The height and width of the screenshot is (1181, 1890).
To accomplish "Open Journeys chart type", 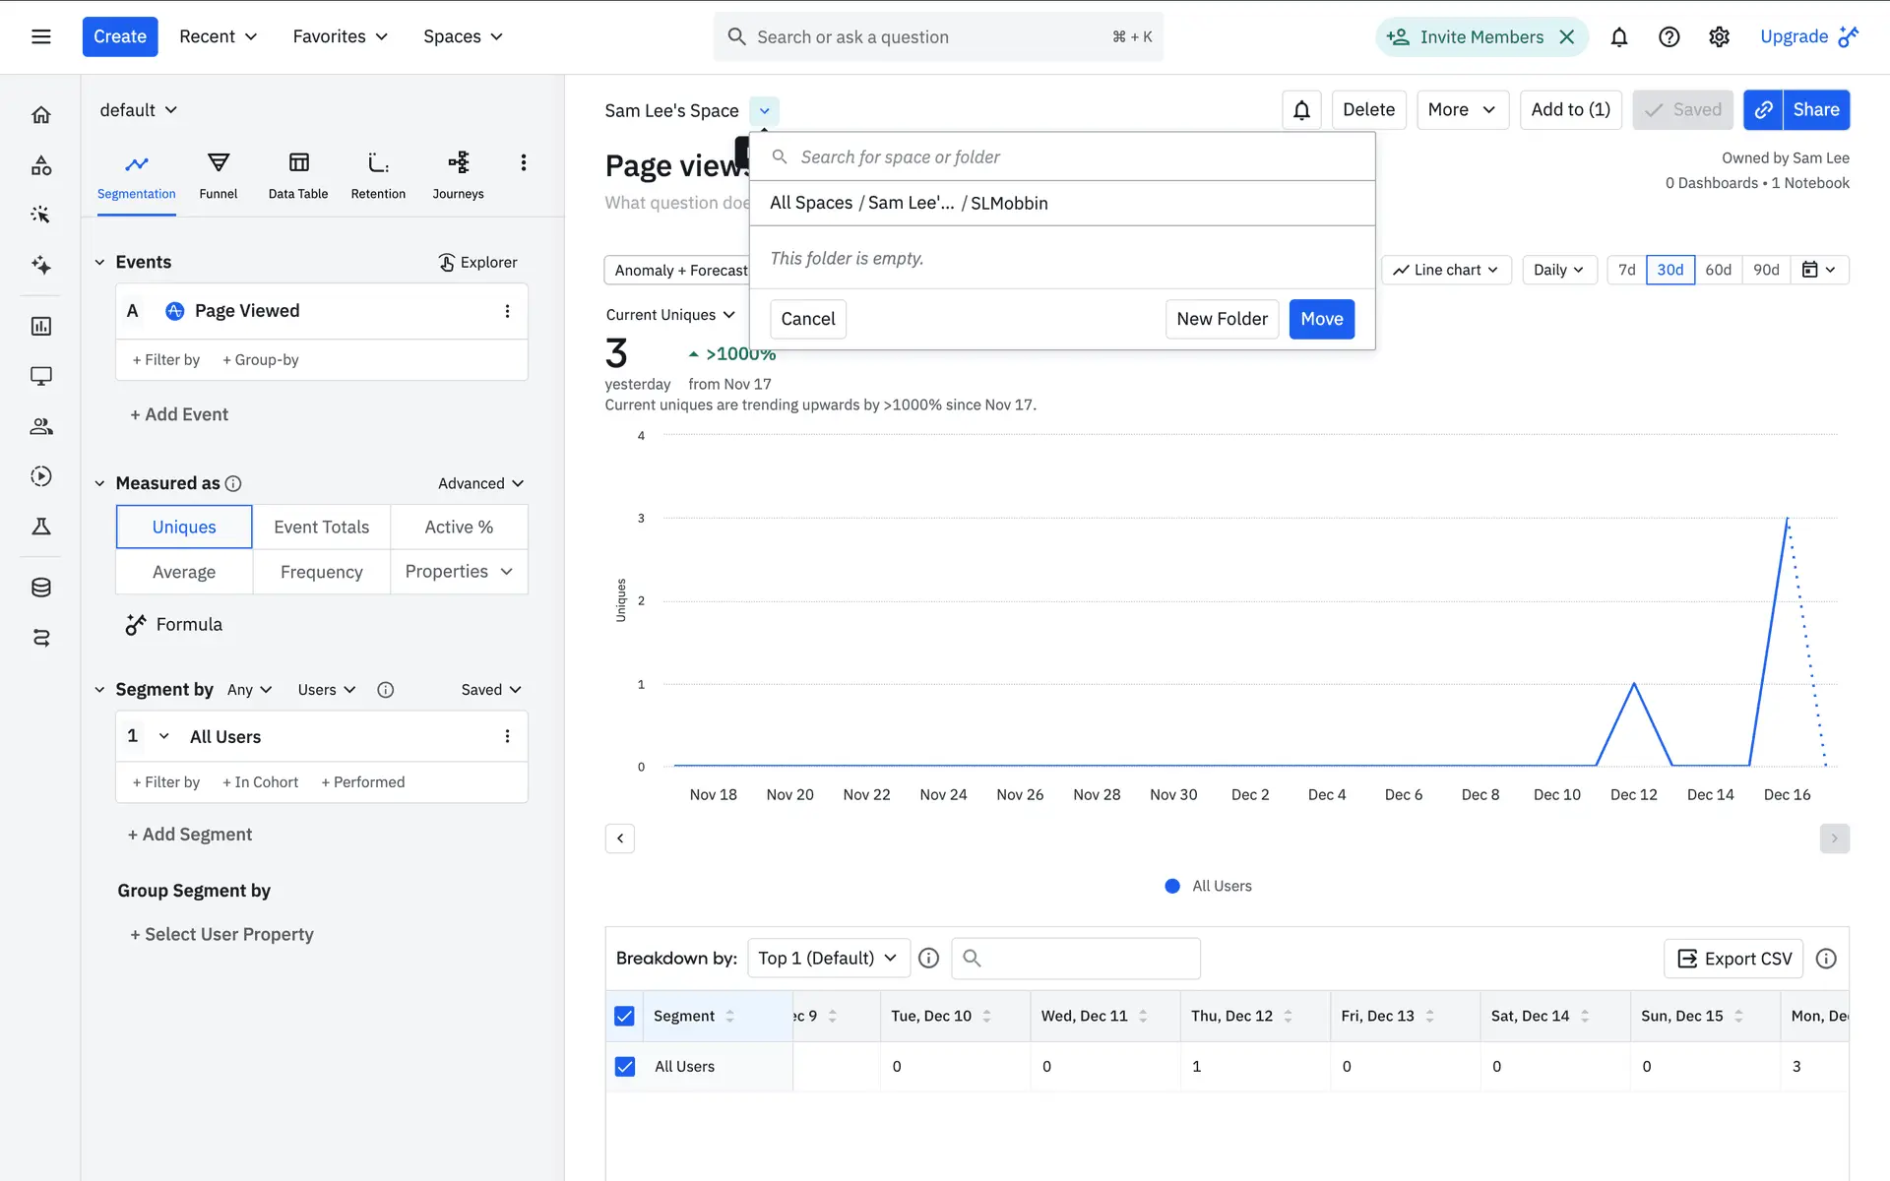I will coord(458,174).
